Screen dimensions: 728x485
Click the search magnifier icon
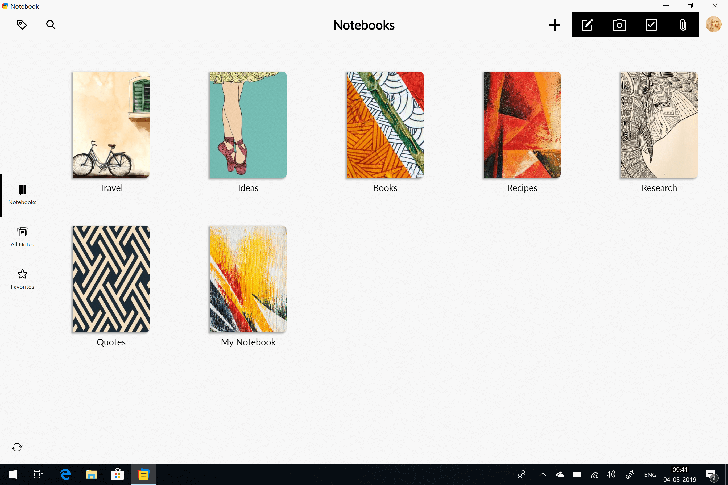pos(51,25)
